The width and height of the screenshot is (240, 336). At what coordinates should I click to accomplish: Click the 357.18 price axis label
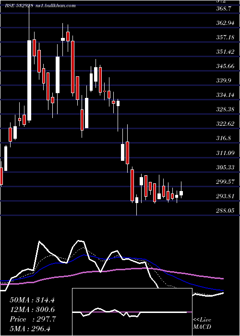[x=225, y=37]
